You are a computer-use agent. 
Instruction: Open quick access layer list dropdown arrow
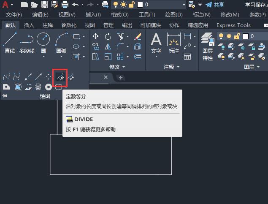pos(184,5)
